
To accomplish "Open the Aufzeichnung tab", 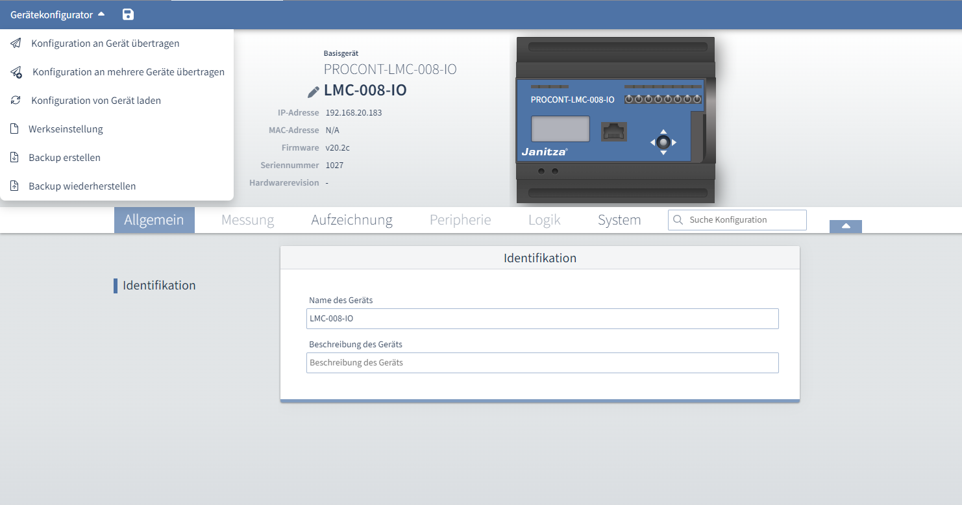I will 351,219.
